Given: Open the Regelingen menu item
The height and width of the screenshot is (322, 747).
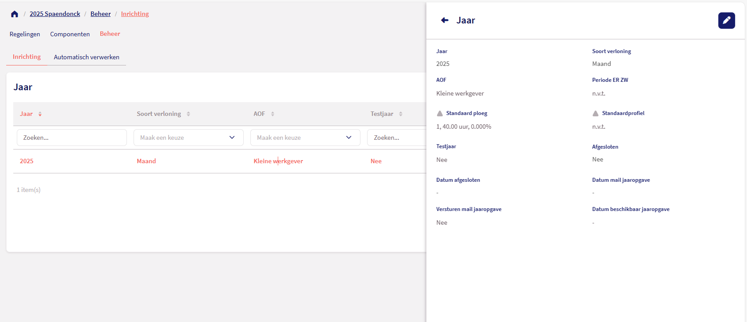Looking at the screenshot, I should [x=25, y=34].
